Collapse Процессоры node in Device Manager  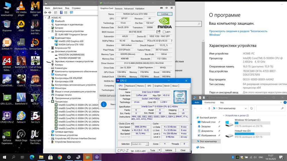(x=49, y=102)
